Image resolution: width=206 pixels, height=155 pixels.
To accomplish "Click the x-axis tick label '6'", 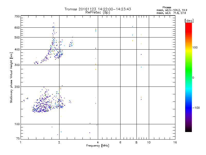I will 120,142.
